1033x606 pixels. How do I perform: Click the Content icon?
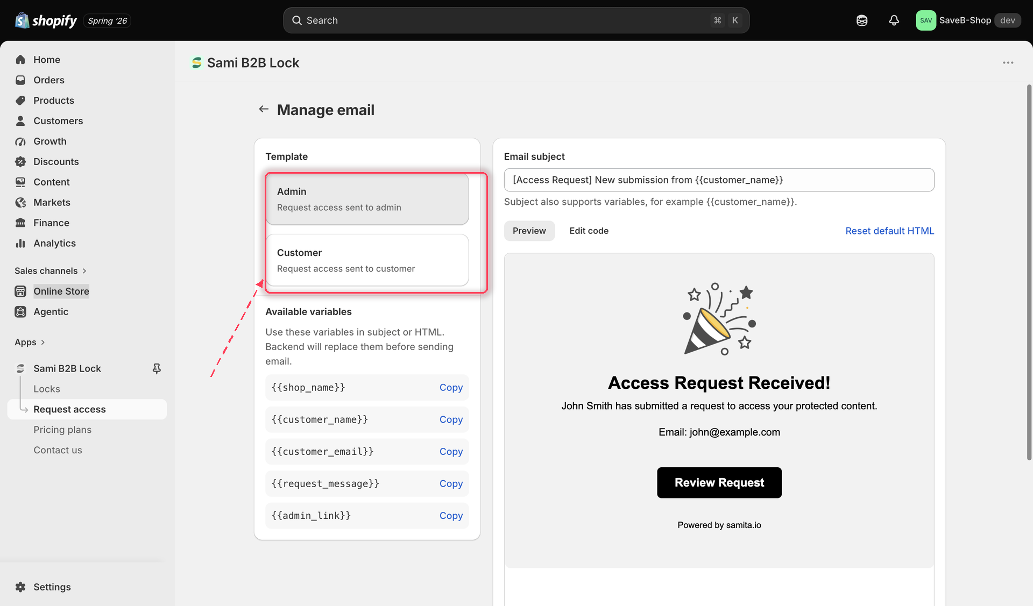[20, 182]
